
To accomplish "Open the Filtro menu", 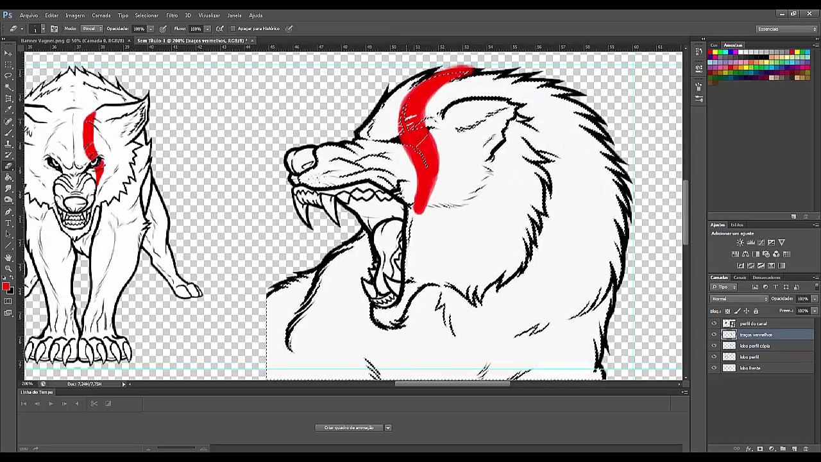I will 172,15.
